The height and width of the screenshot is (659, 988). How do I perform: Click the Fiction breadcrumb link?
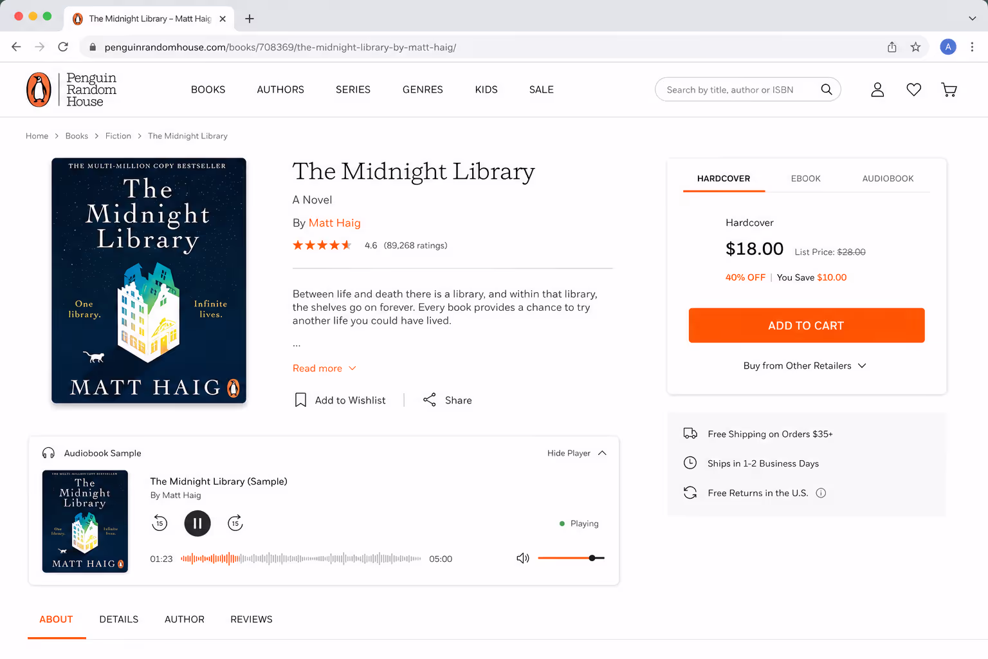click(x=118, y=136)
